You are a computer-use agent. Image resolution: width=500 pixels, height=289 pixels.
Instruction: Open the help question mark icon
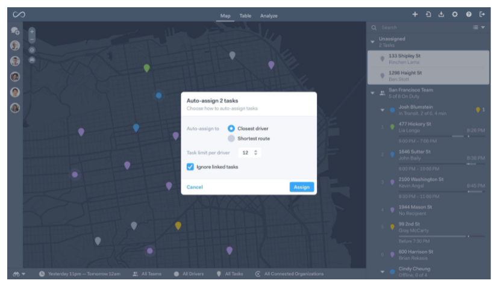(469, 14)
